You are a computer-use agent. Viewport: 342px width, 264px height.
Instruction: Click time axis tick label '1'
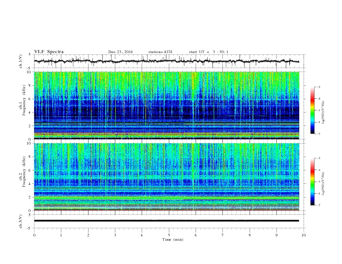click(61, 235)
